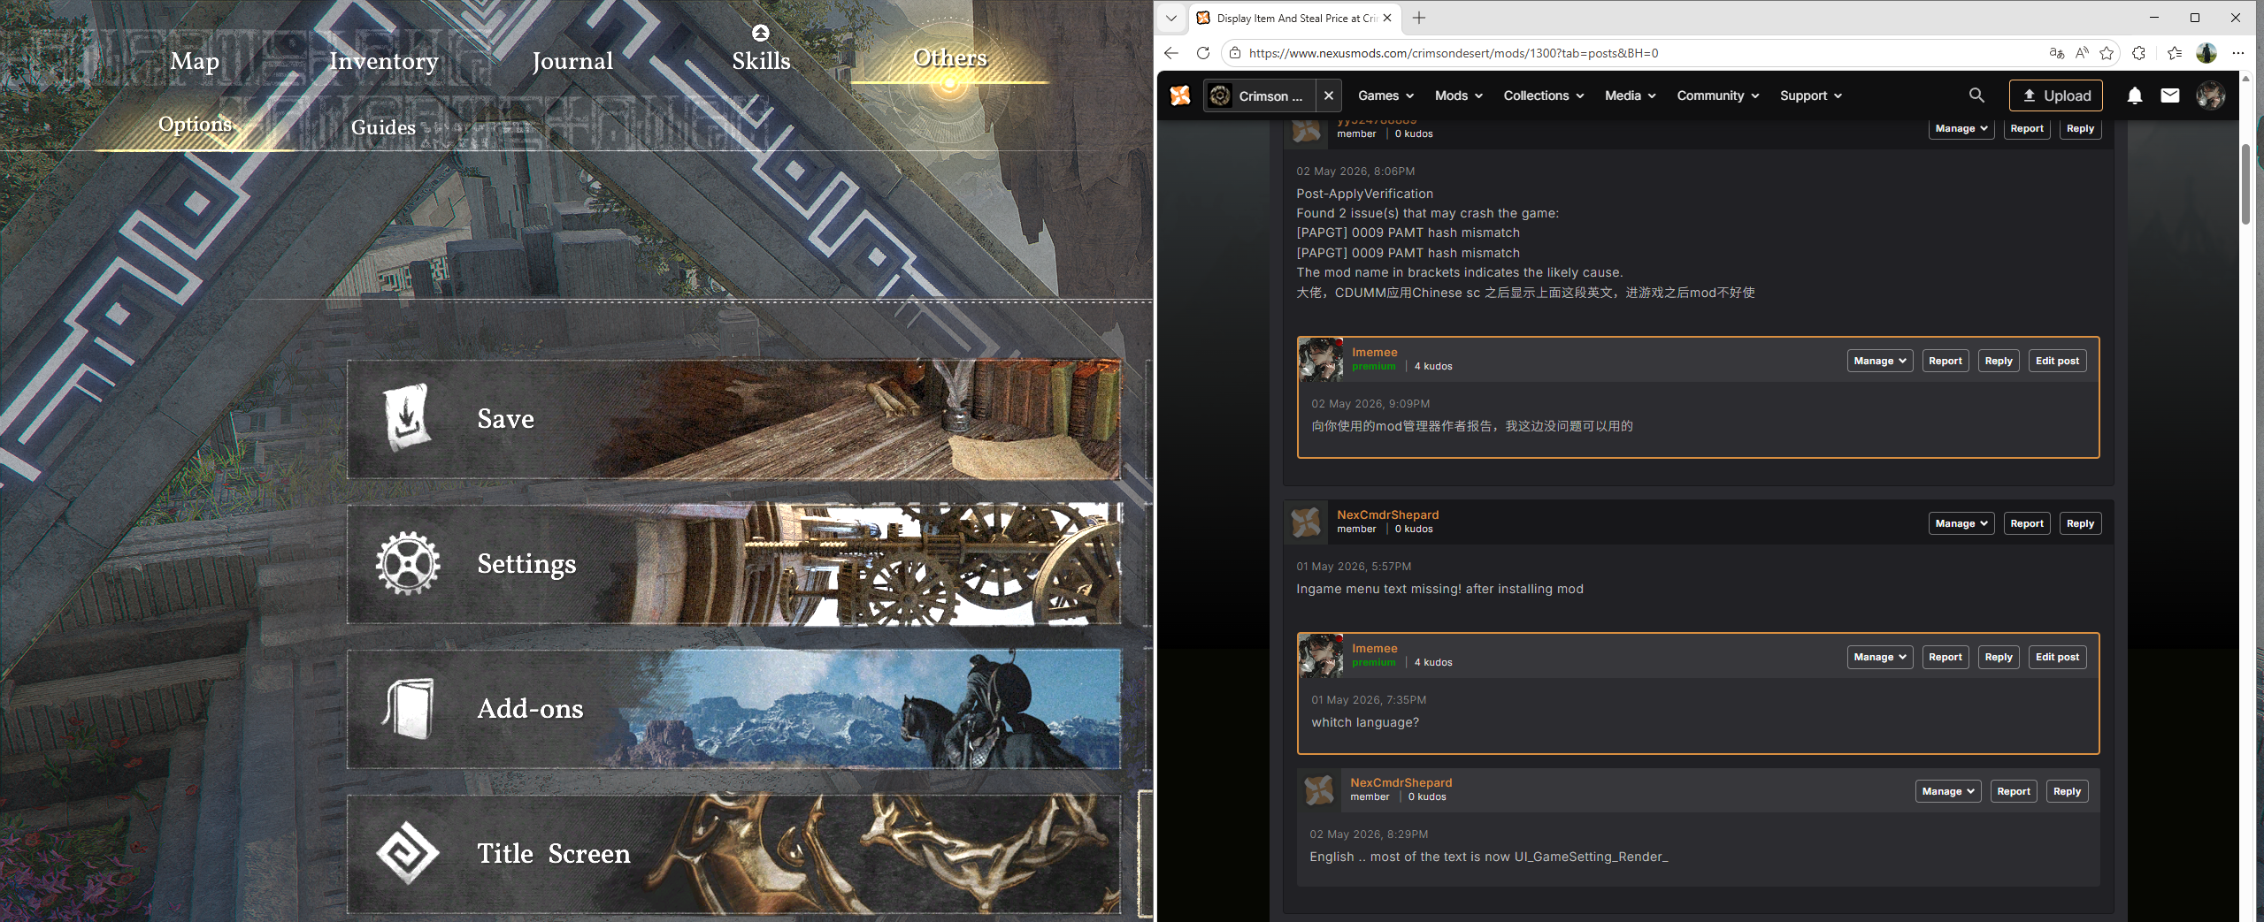Report lmemee's 9:09PM reply
Screen dimensions: 2264x922
click(x=1945, y=361)
